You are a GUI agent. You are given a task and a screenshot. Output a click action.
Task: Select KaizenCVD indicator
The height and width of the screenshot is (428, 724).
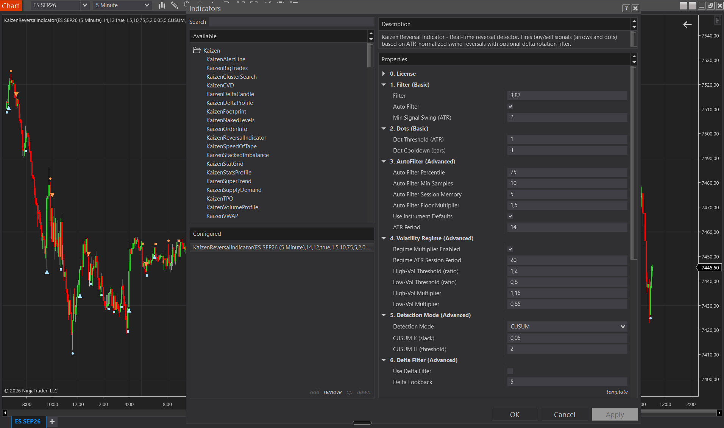pos(220,86)
